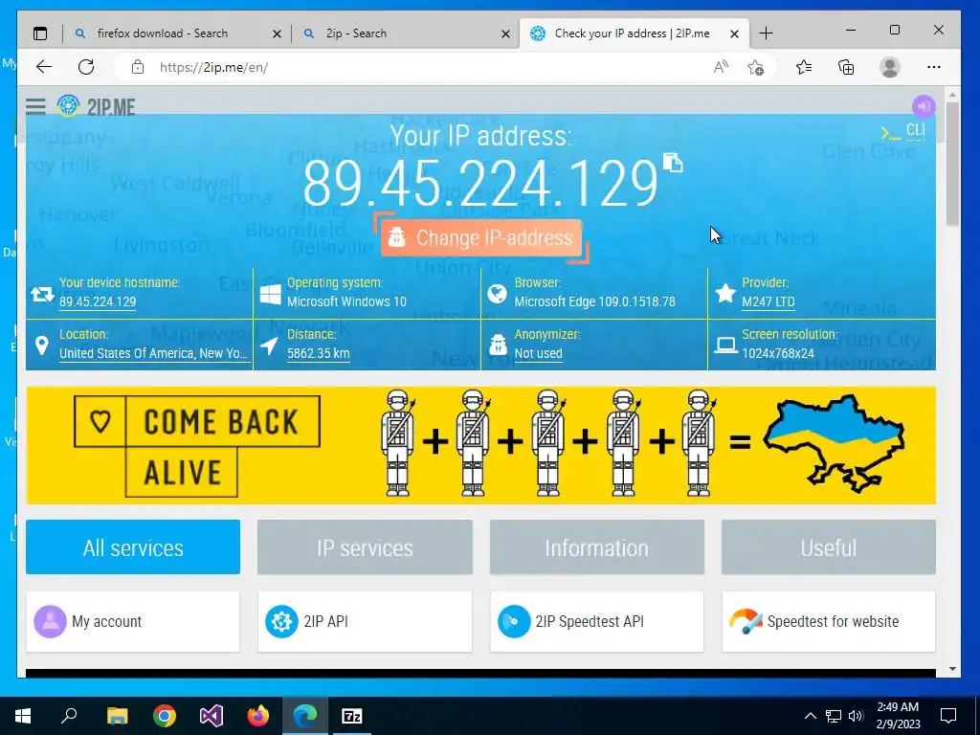Open the Favorites list
This screenshot has height=735, width=980.
pyautogui.click(x=804, y=67)
